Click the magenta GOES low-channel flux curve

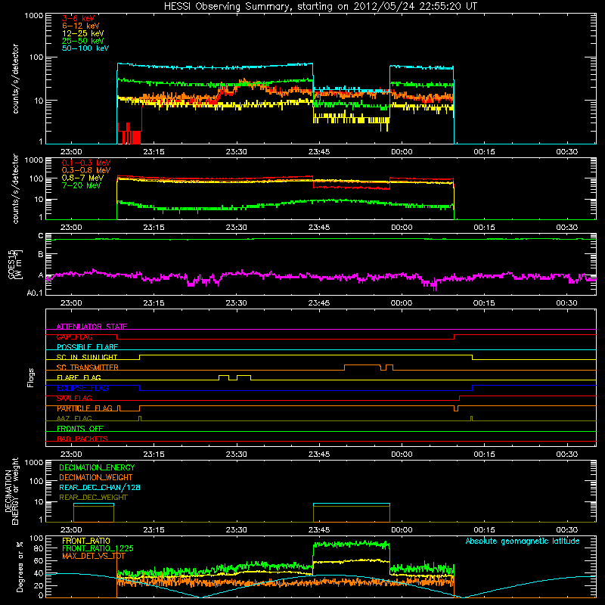click(320, 277)
